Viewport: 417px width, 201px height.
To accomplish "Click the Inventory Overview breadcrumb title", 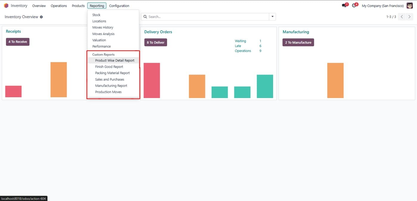I will 21,17.
